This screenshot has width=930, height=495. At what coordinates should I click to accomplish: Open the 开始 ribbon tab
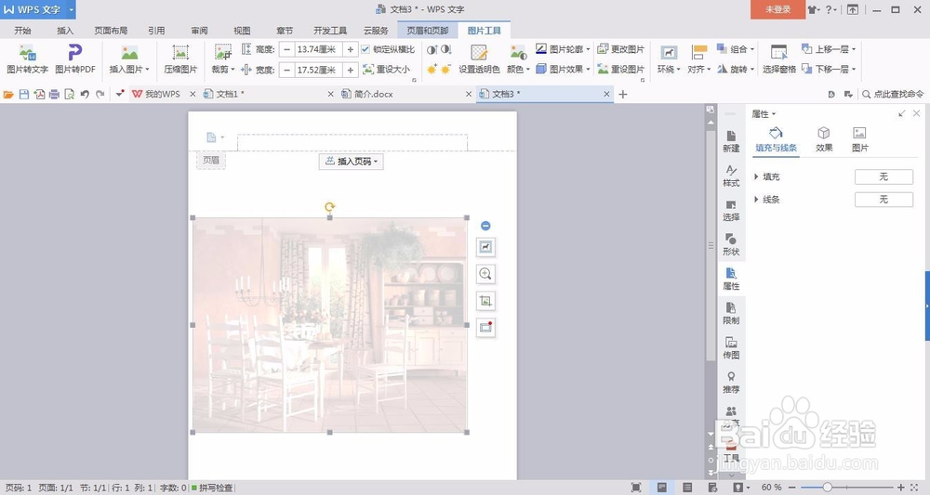point(22,31)
